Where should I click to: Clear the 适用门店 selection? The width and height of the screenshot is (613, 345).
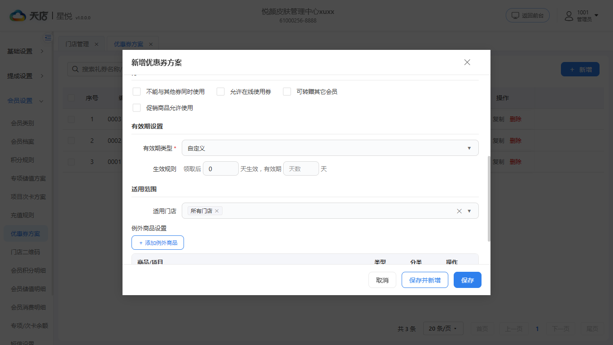(x=459, y=211)
